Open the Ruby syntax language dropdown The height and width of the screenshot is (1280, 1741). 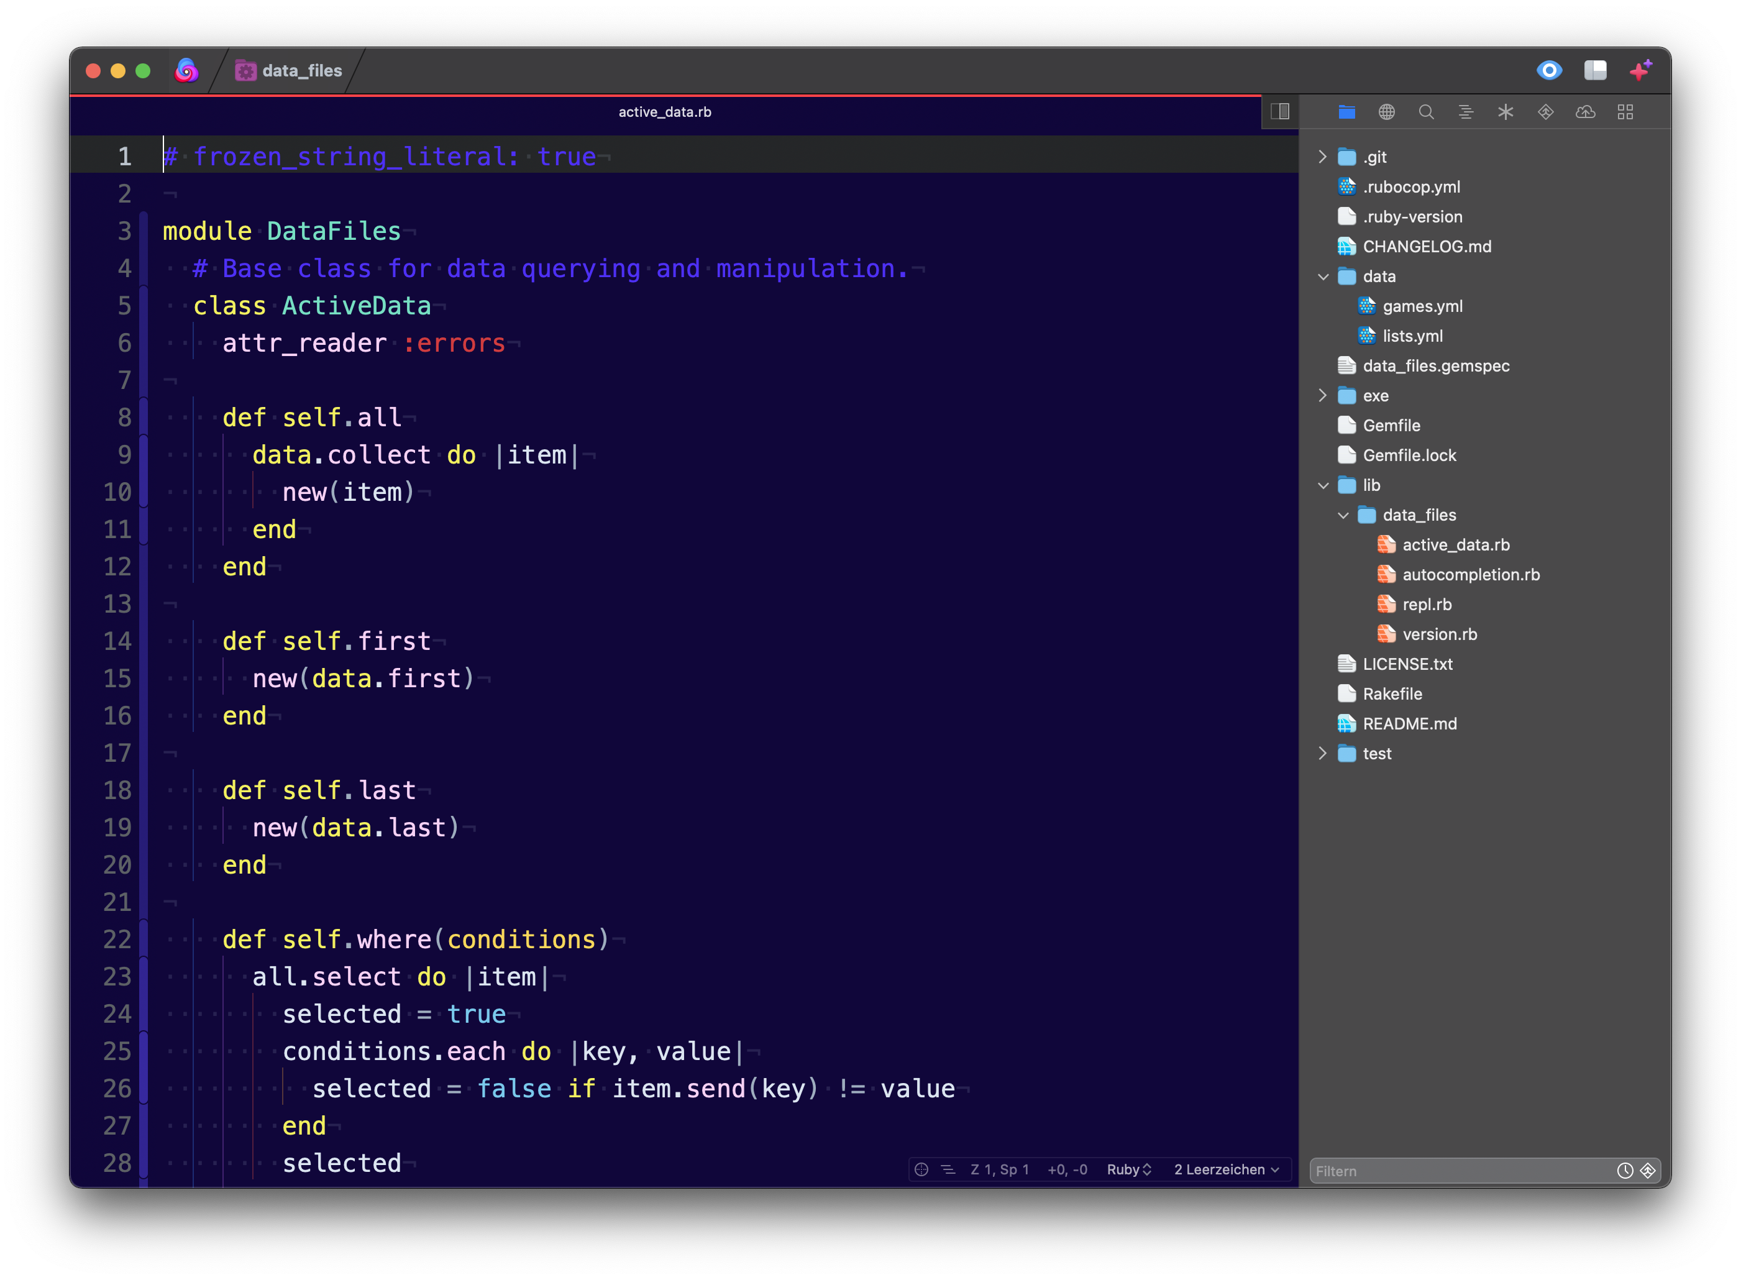point(1129,1169)
